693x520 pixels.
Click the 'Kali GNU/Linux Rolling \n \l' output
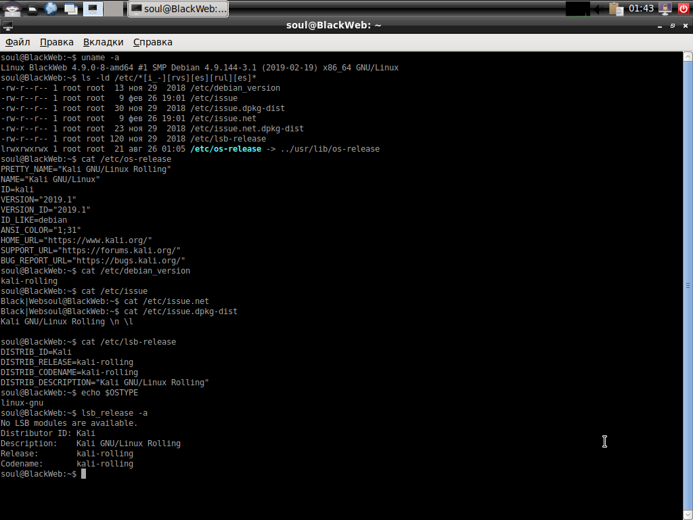point(67,322)
